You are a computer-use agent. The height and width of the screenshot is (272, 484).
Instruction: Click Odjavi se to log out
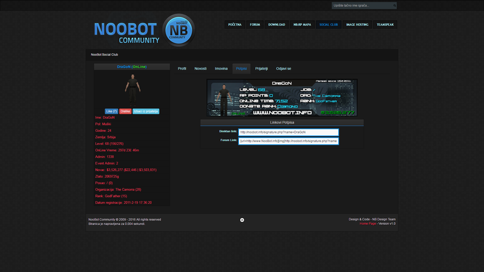click(284, 68)
